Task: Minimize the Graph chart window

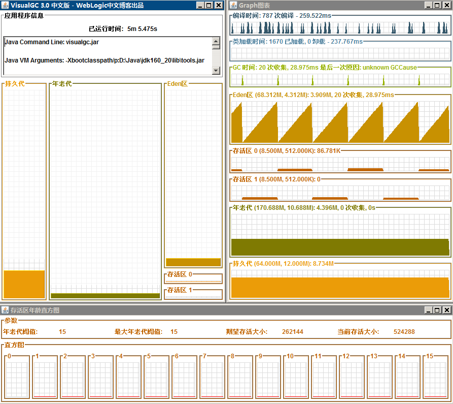Action: 428,5
